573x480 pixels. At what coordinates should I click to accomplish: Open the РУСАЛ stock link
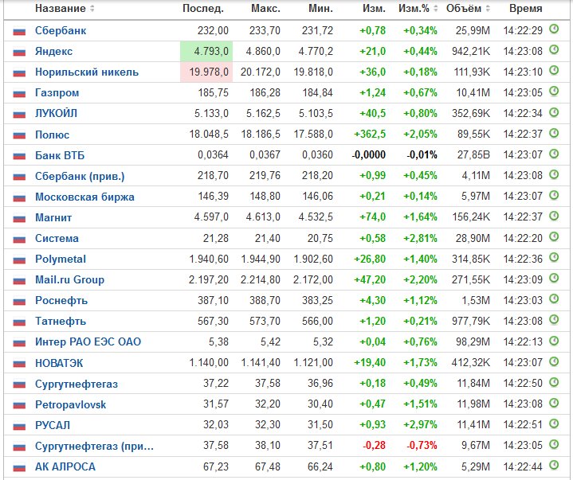(53, 426)
